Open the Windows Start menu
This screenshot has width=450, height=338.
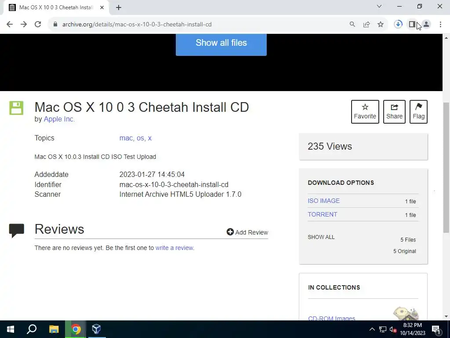click(x=11, y=329)
